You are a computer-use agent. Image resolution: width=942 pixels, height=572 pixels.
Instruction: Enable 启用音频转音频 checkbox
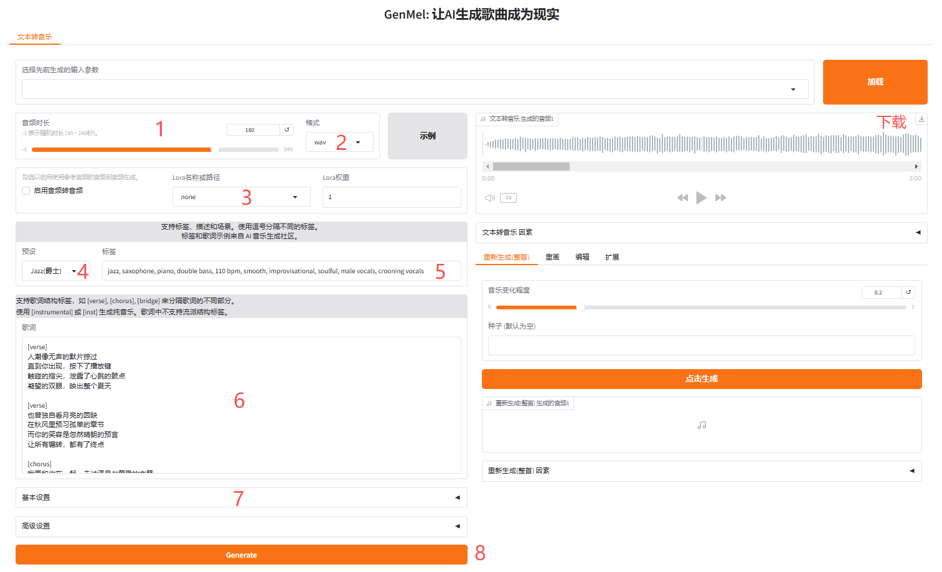pos(26,191)
